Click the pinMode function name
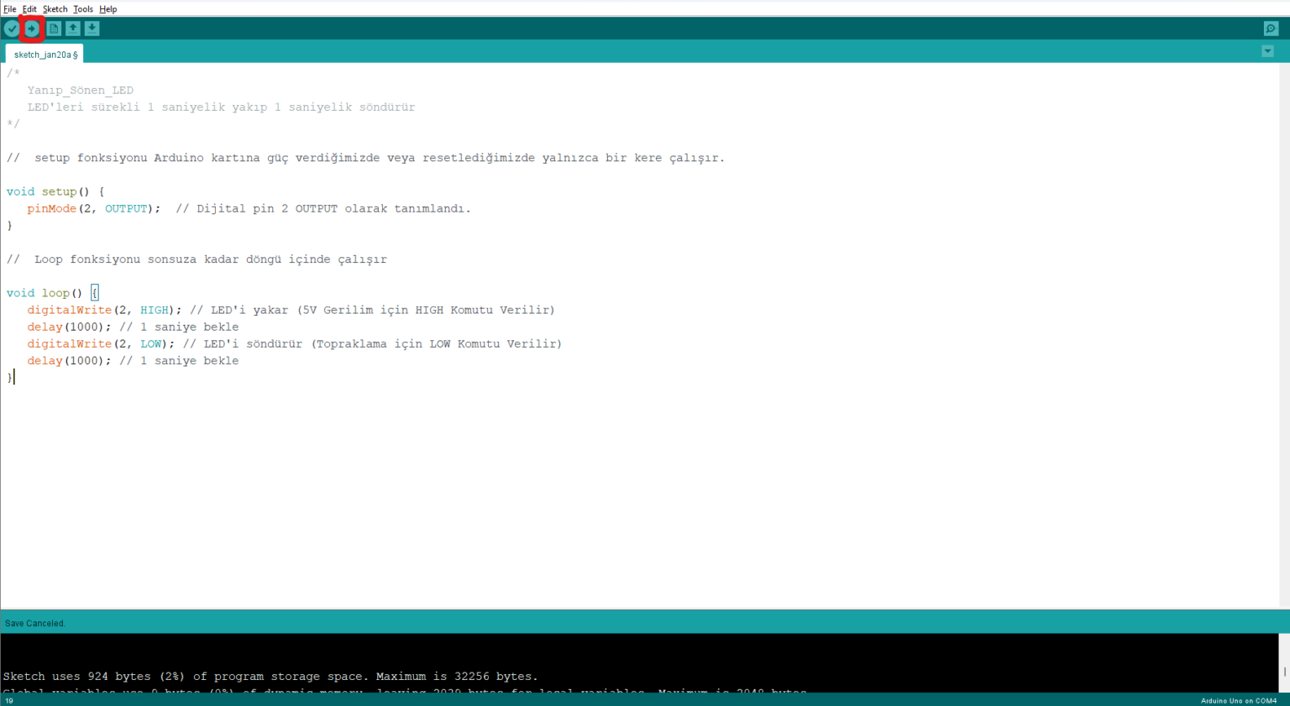The height and width of the screenshot is (706, 1290). 51,209
